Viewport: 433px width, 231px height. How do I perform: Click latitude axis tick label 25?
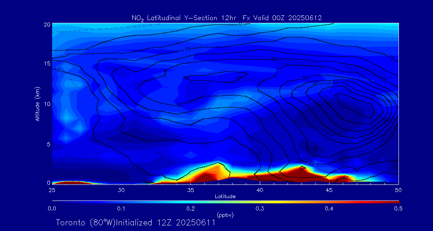pyautogui.click(x=51, y=190)
